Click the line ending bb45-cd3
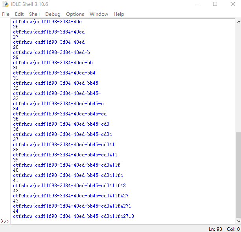Viewport: 241px width, 232px height. click(61, 124)
